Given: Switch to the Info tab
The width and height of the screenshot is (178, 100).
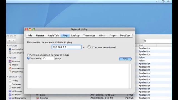Looking at the screenshot, I should tap(30, 36).
